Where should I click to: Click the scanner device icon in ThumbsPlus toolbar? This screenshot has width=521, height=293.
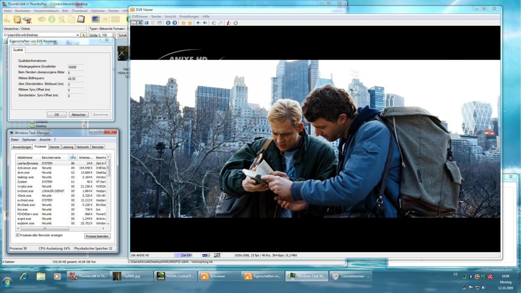click(27, 20)
